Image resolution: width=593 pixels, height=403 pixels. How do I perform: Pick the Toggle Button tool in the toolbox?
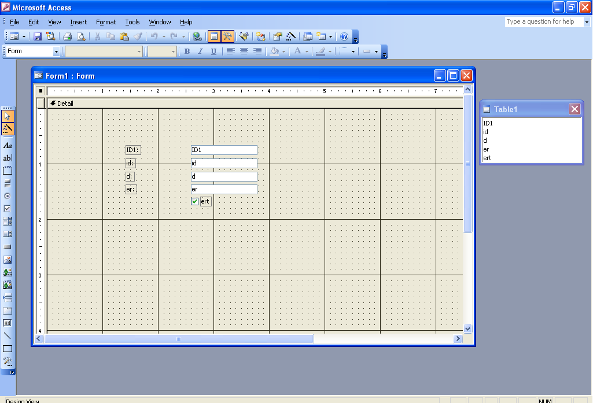[8, 183]
